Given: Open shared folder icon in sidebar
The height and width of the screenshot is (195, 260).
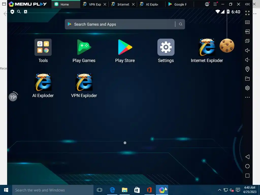Looking at the screenshot, I should 247,79.
